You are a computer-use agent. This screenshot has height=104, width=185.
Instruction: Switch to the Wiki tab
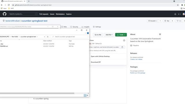click(x=64, y=27)
